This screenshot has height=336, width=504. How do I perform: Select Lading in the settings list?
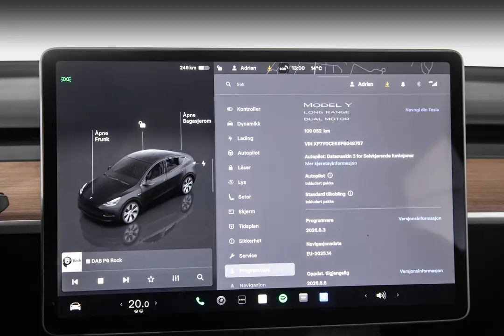pyautogui.click(x=241, y=138)
